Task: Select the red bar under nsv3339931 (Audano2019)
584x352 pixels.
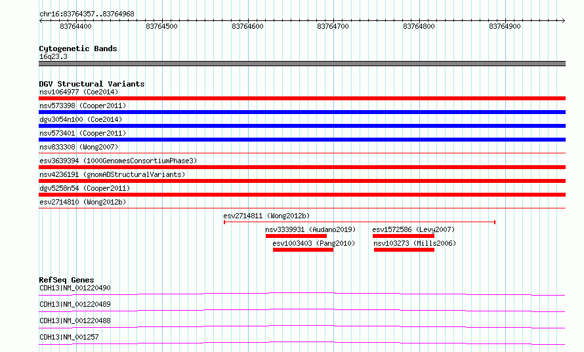Action: (296, 236)
